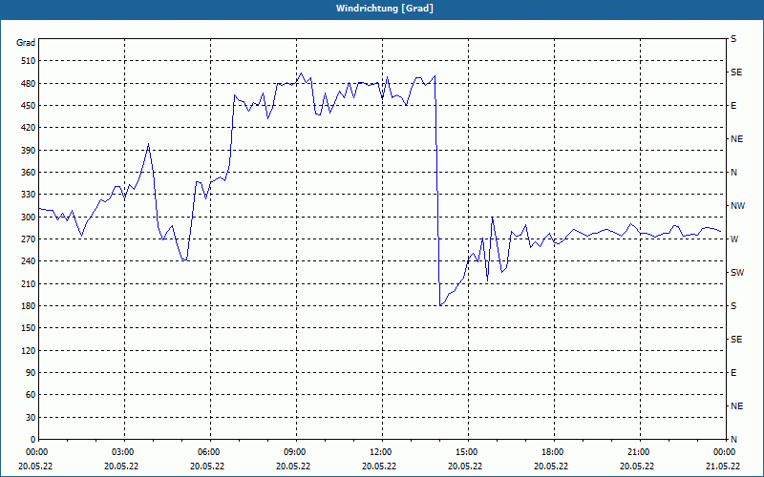Click the 240 degree axis label
This screenshot has height=477, width=764.
(29, 261)
